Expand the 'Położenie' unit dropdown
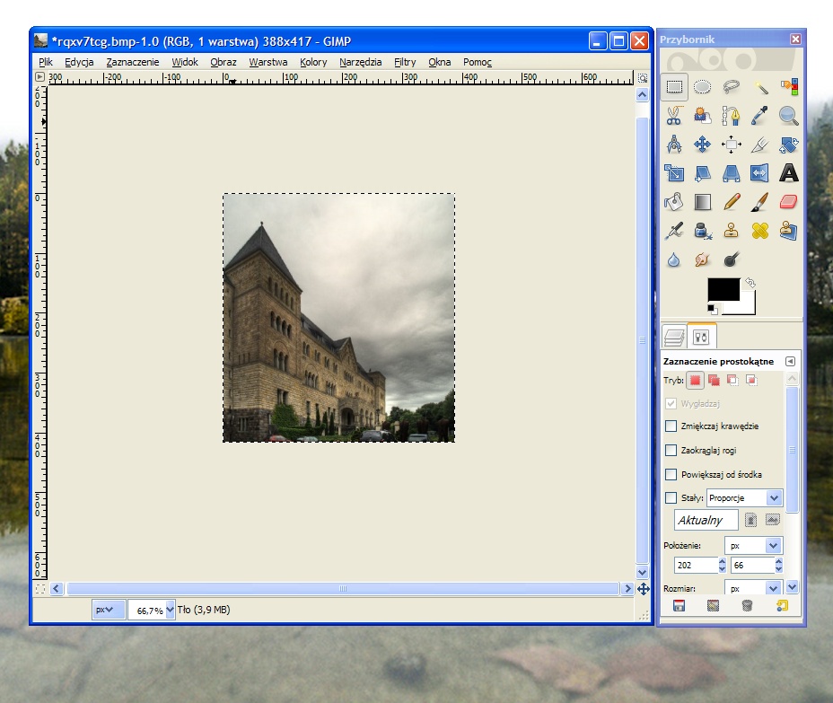This screenshot has width=833, height=703. [x=753, y=545]
